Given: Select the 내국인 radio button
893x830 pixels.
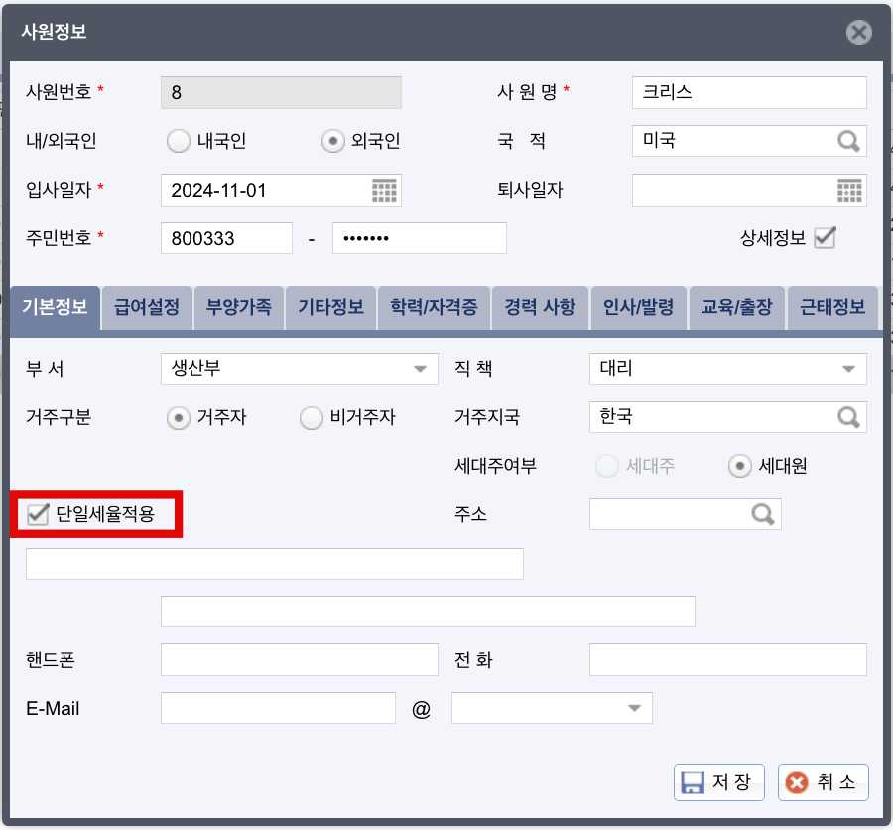Looking at the screenshot, I should pyautogui.click(x=178, y=141).
